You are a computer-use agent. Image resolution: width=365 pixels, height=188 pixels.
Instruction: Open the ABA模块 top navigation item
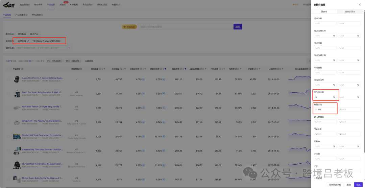[74, 5]
